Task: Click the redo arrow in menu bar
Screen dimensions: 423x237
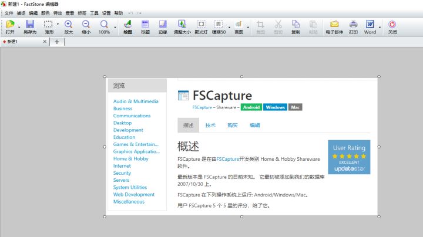Action: point(139,13)
